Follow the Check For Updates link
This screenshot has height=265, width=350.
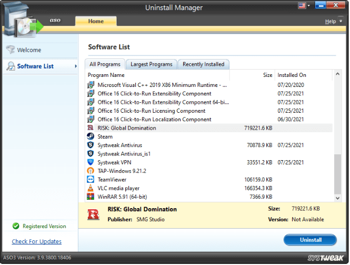coord(37,241)
